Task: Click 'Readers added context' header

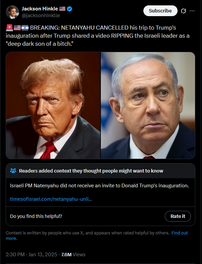Action: point(91,171)
